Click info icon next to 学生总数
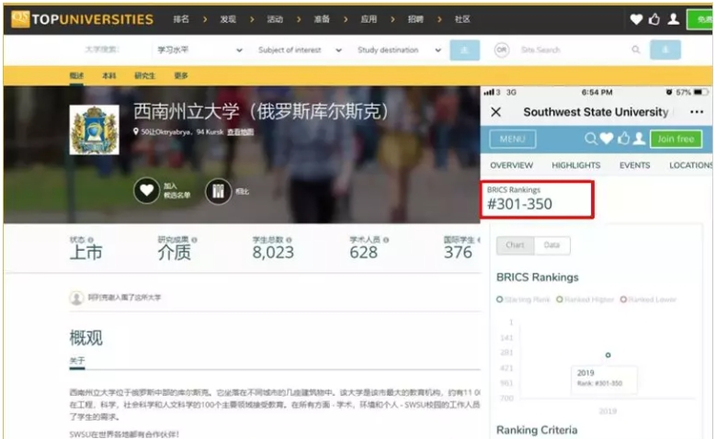Screen dimensions: 716x439 289,240
